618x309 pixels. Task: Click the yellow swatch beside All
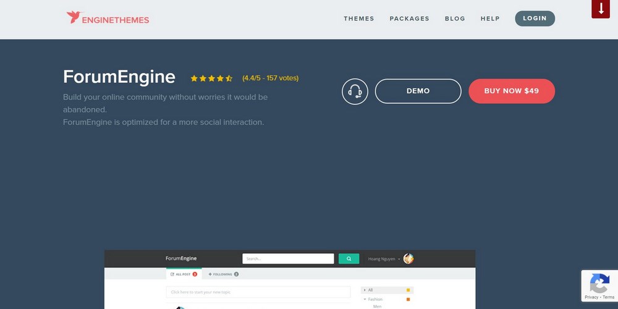point(408,290)
